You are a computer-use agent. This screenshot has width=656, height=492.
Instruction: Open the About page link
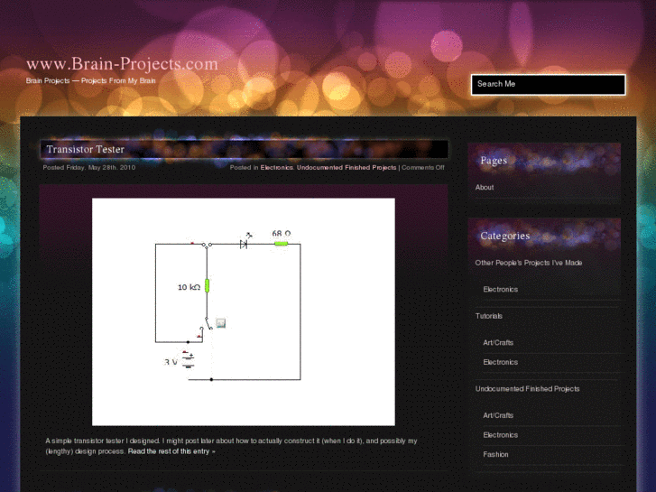485,188
